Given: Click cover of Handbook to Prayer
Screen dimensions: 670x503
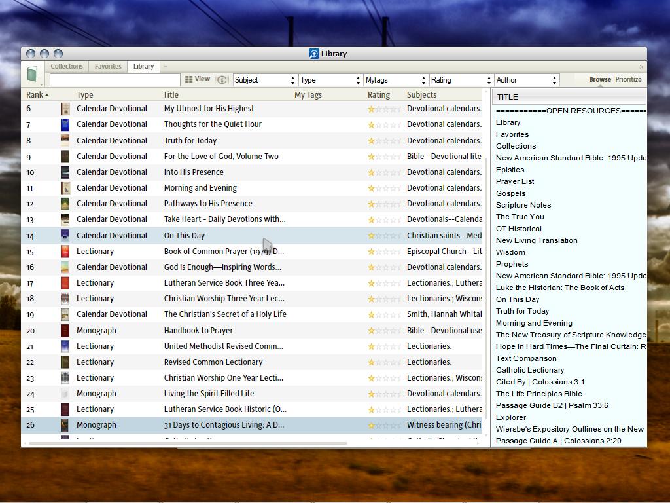Looking at the screenshot, I should [x=65, y=330].
